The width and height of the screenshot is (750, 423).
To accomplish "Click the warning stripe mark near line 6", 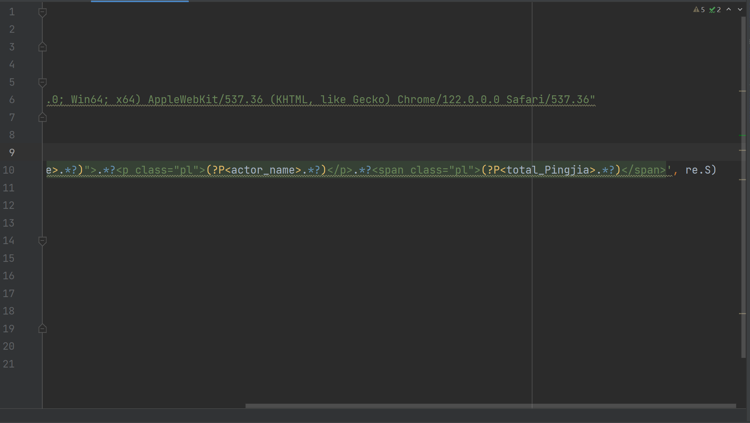I will (x=742, y=91).
